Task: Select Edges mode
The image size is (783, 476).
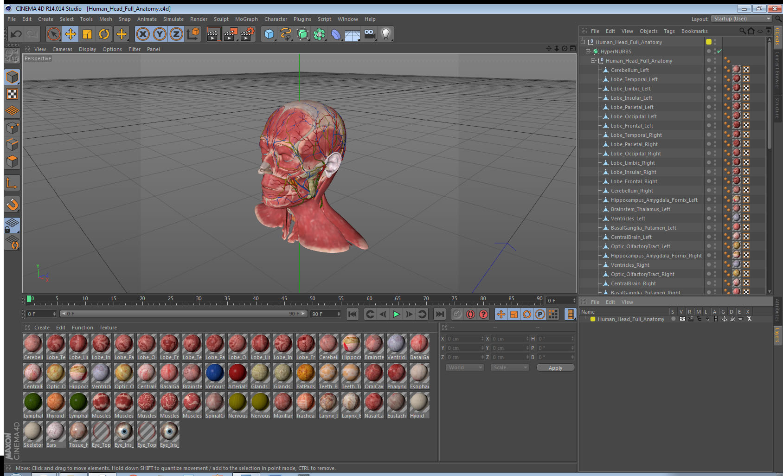Action: (12, 144)
